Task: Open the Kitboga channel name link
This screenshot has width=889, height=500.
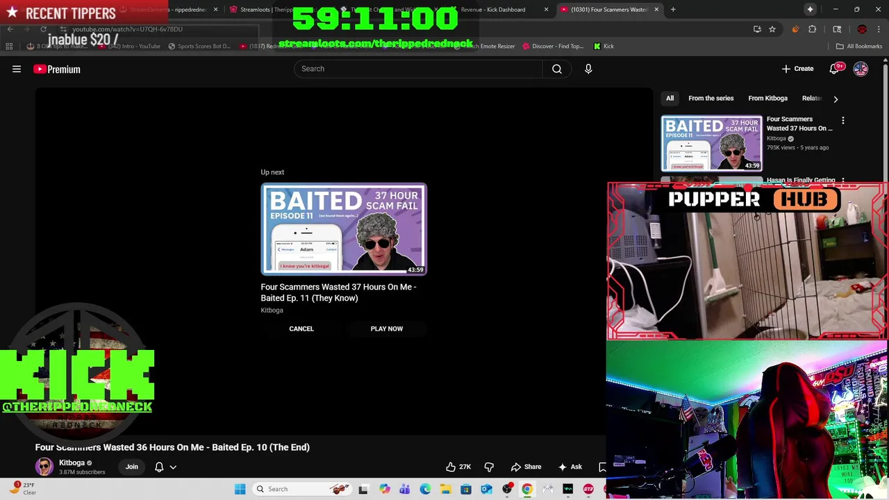Action: [x=72, y=462]
